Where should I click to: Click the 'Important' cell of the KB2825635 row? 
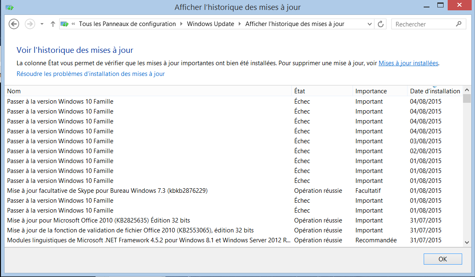pyautogui.click(x=369, y=220)
